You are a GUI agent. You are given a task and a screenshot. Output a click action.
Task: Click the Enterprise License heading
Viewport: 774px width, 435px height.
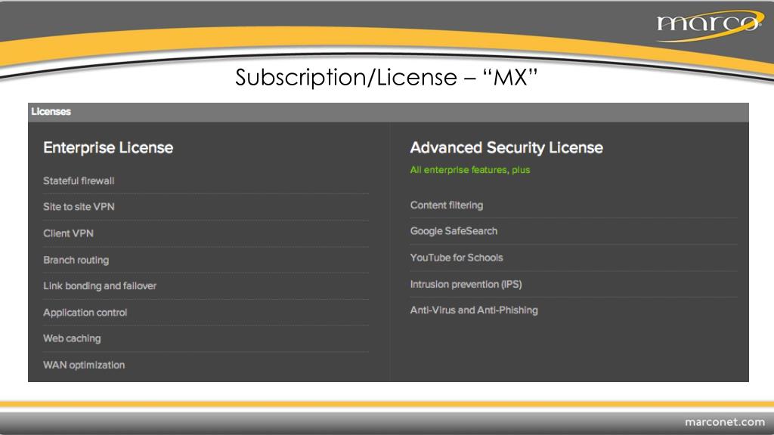108,147
